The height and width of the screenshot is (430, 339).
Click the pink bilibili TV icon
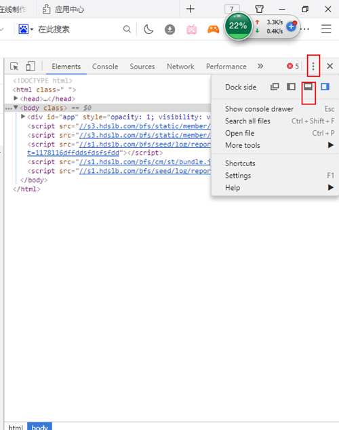(192, 29)
